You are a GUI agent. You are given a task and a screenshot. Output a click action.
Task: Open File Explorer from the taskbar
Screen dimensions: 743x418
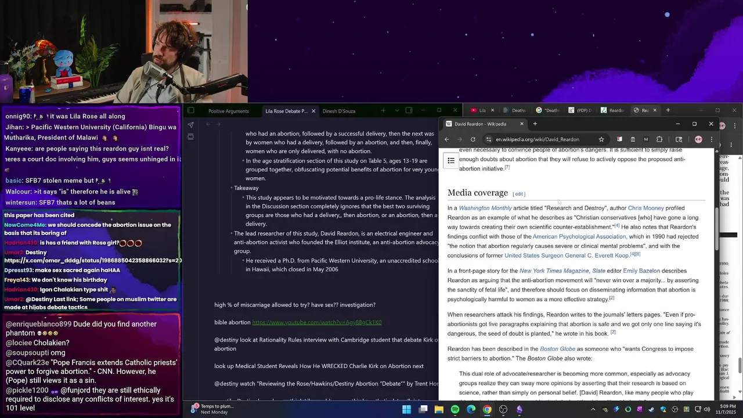(439, 409)
